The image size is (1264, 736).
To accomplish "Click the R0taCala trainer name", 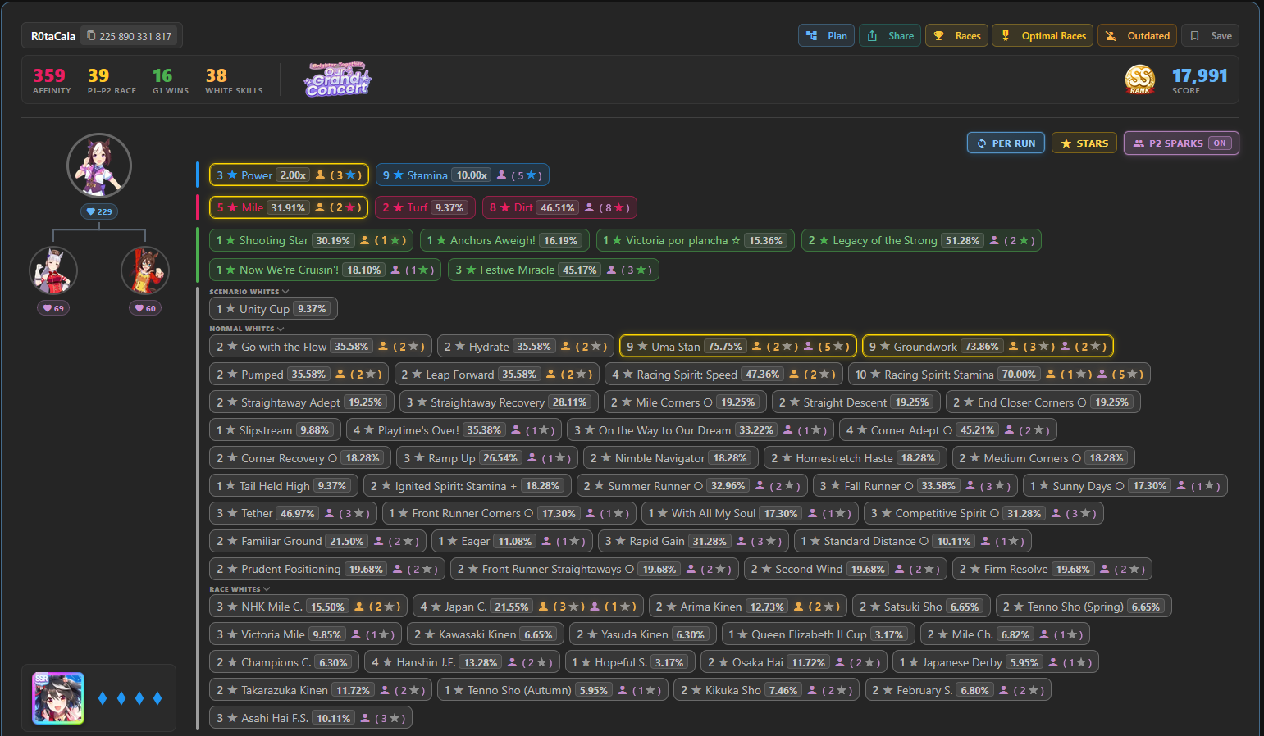I will (53, 36).
